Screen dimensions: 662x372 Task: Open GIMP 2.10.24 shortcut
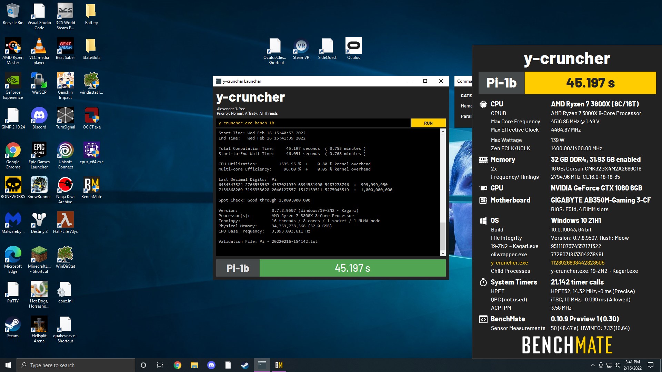(13, 118)
